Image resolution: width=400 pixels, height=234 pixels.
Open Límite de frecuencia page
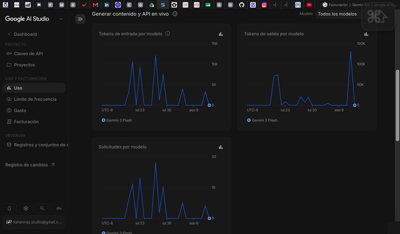coord(34,99)
